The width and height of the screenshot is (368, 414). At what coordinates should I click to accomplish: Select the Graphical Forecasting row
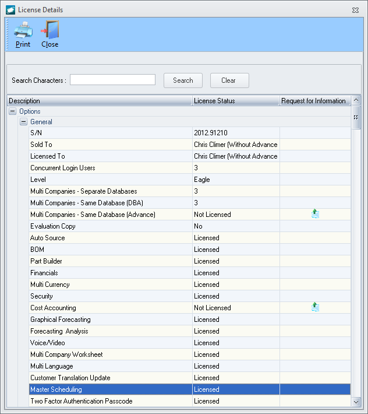190,320
